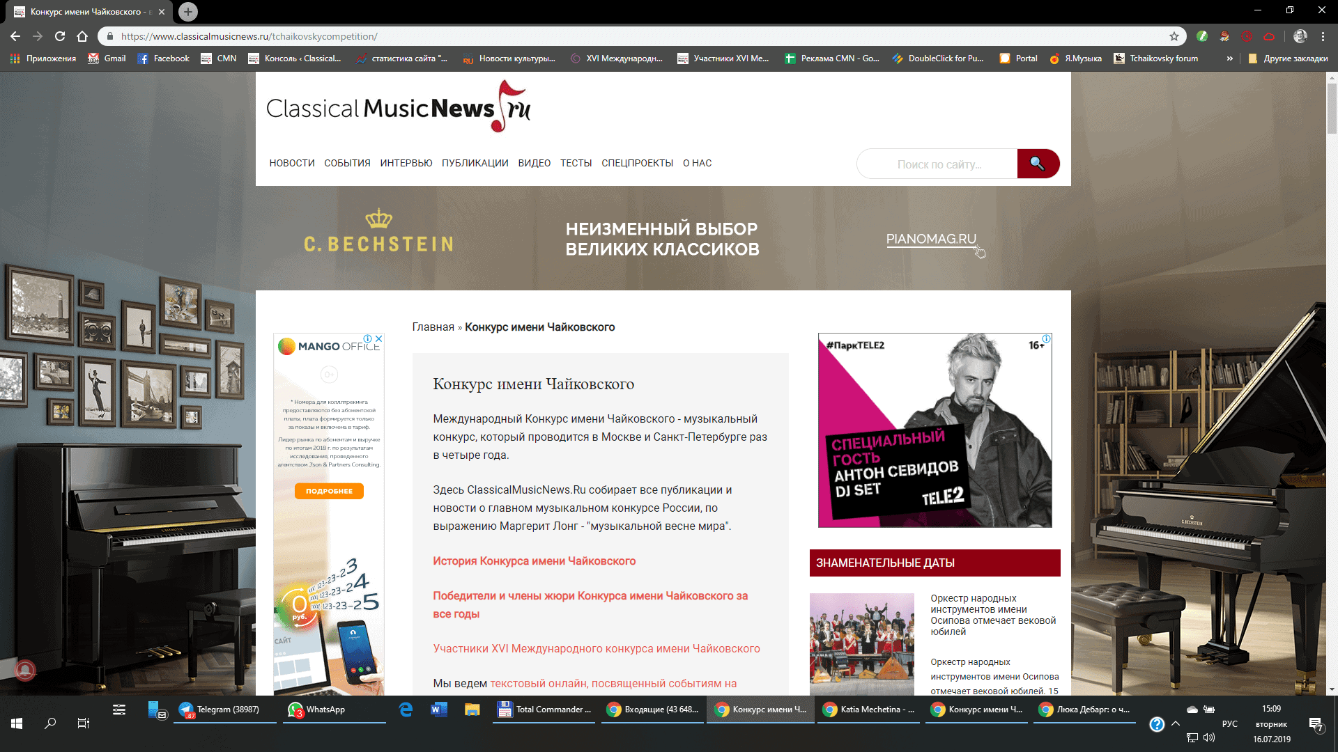The width and height of the screenshot is (1338, 752).
Task: Open a new browser tab
Action: click(x=187, y=12)
